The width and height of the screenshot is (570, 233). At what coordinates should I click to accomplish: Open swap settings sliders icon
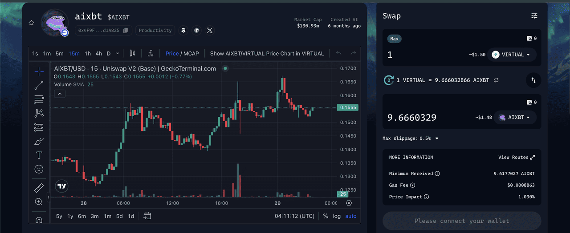[x=534, y=16]
